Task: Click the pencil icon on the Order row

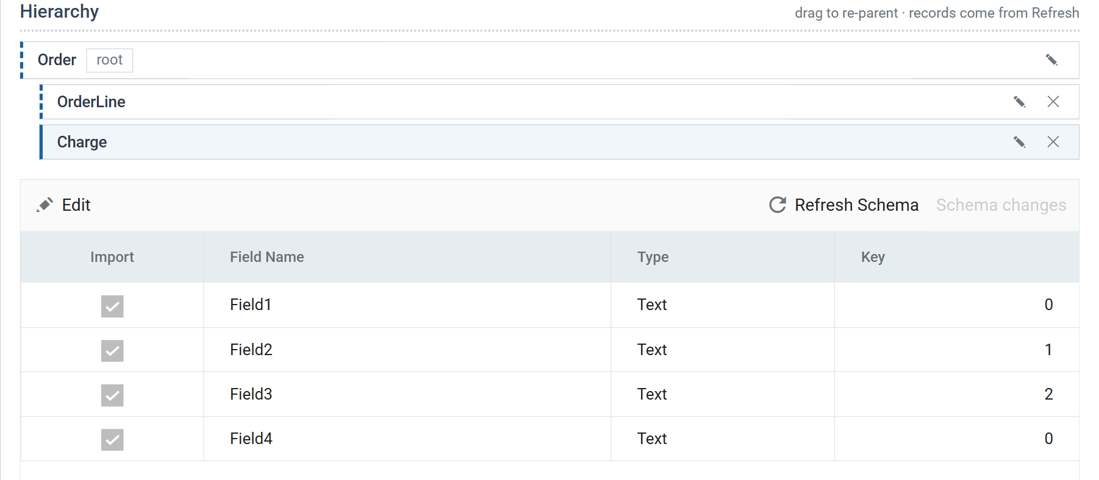Action: click(1051, 60)
